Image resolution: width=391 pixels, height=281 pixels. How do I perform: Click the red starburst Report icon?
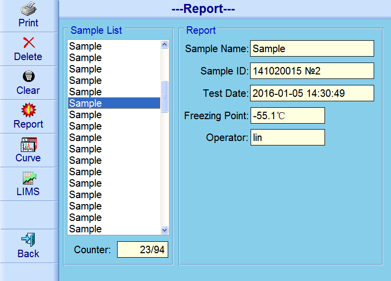[29, 110]
